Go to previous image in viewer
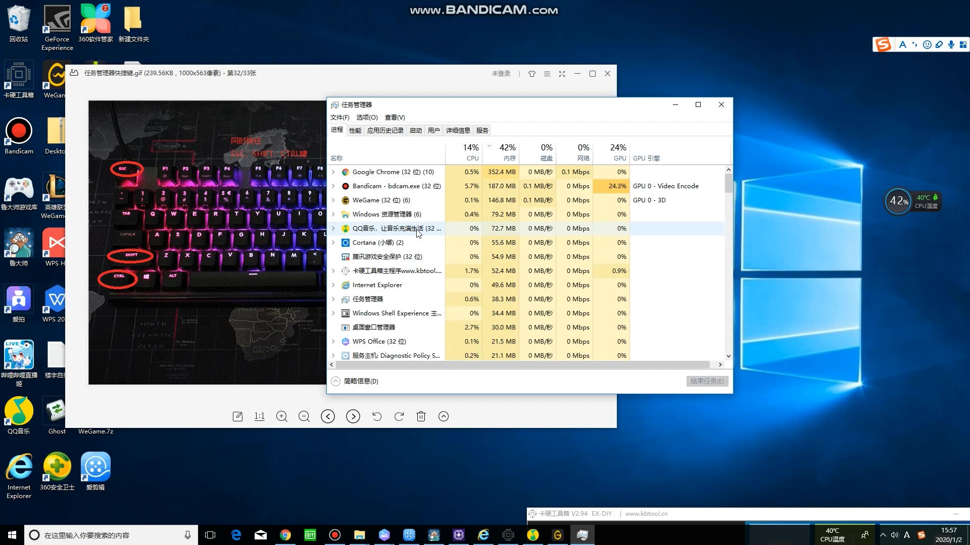Screen dimensions: 970x545 (x=328, y=416)
